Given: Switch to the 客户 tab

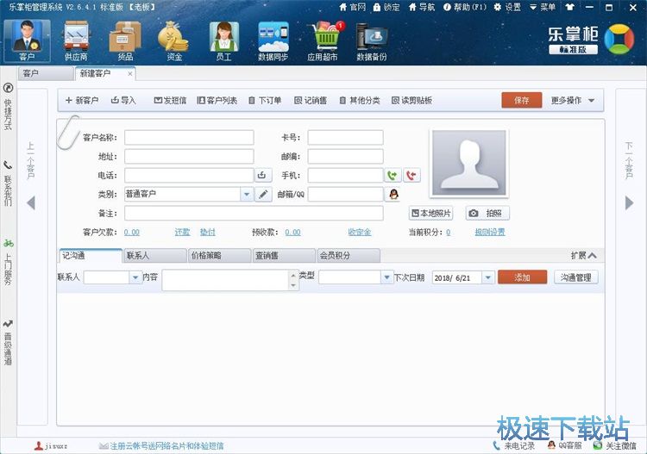Looking at the screenshot, I should pos(46,74).
